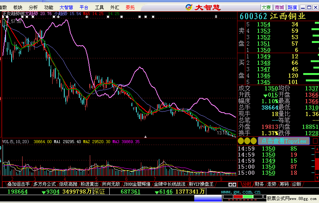This screenshot has width=319, height=203.
Task: Click the 总手 value 38664
Action: 270,107
